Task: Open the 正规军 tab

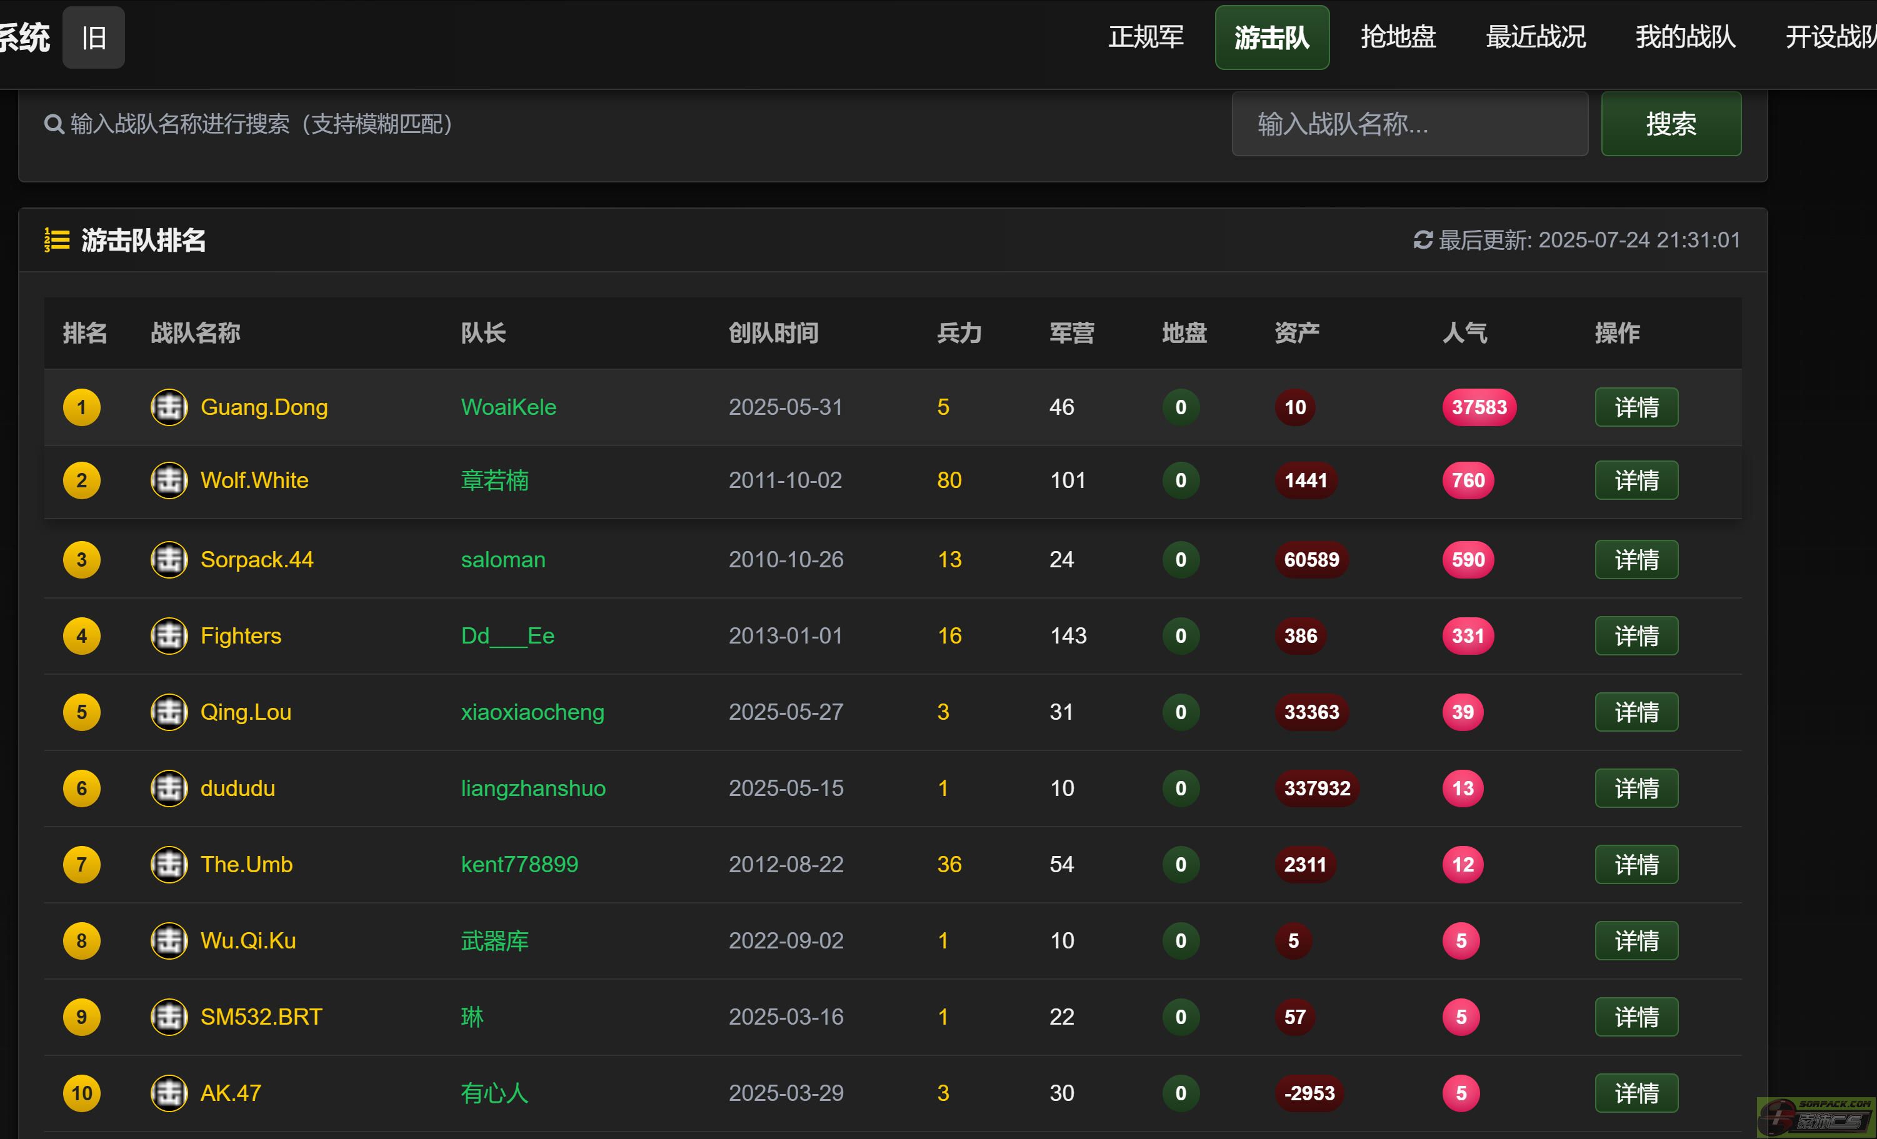Action: (x=1146, y=37)
